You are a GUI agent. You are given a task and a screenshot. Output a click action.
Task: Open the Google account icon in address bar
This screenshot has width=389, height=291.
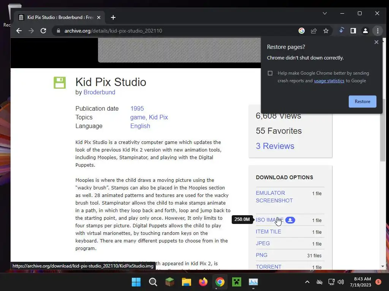(302, 31)
